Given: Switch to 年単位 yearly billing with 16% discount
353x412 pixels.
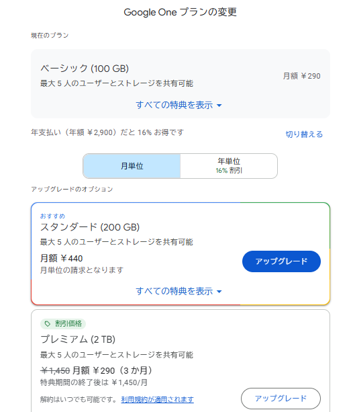Looking at the screenshot, I should click(x=229, y=166).
